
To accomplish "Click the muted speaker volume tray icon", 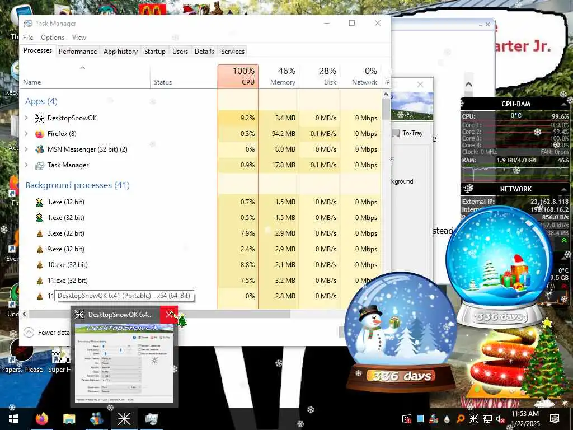I will click(501, 419).
